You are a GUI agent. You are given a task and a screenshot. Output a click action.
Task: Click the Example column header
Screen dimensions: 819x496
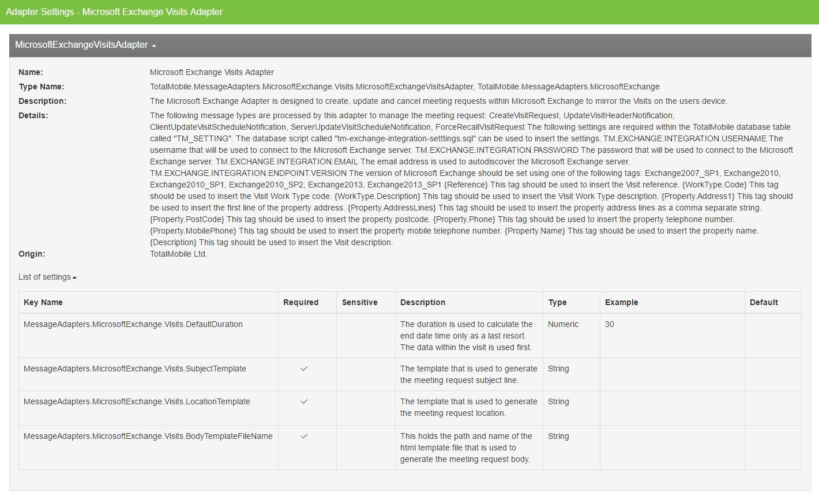pos(622,302)
